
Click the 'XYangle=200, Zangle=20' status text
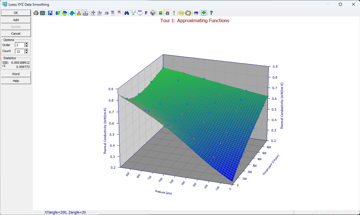pyautogui.click(x=65, y=212)
